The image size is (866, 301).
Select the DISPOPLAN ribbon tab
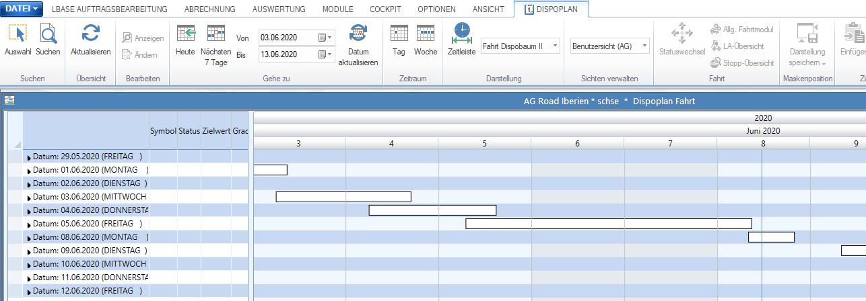click(549, 9)
